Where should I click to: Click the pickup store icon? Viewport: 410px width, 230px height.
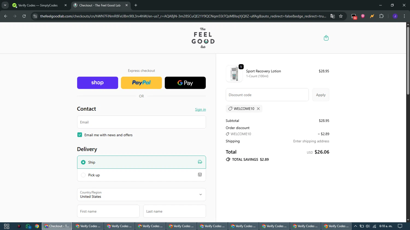pyautogui.click(x=200, y=175)
